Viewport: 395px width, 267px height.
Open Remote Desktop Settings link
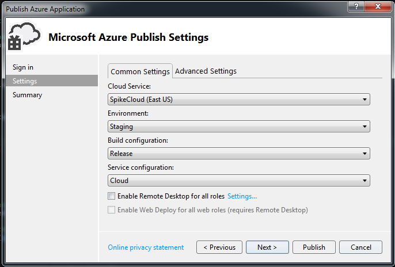pos(242,196)
